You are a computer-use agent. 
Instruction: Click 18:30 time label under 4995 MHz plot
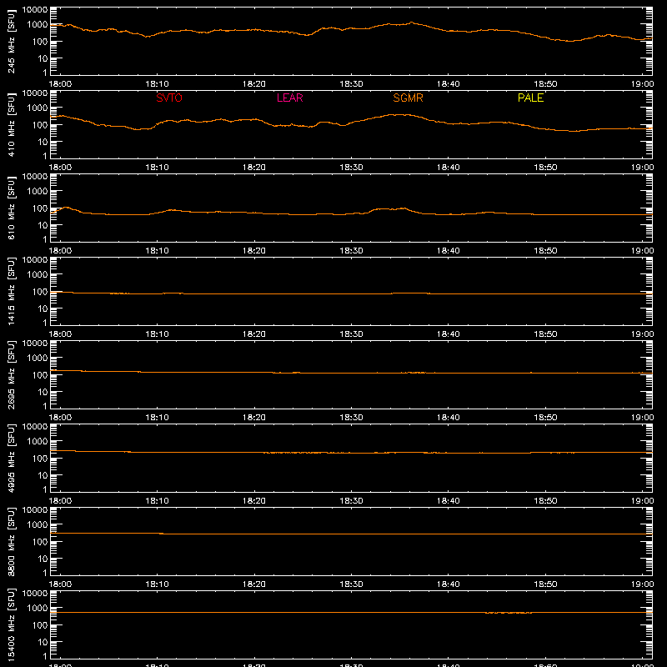coord(351,501)
